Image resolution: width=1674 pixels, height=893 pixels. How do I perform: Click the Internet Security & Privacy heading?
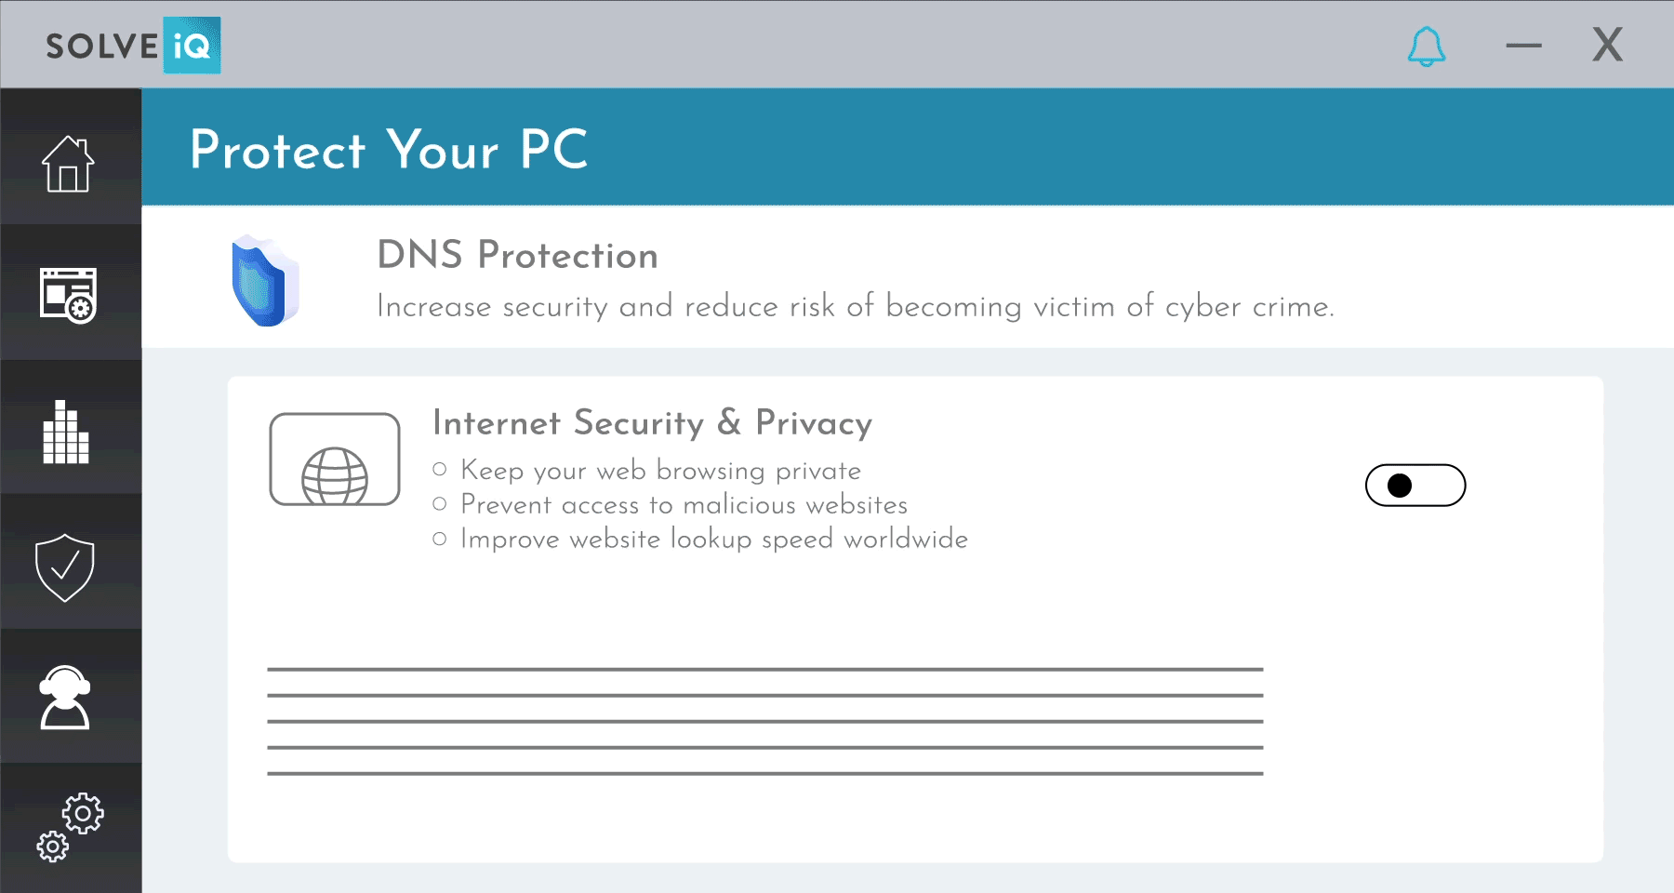[653, 423]
